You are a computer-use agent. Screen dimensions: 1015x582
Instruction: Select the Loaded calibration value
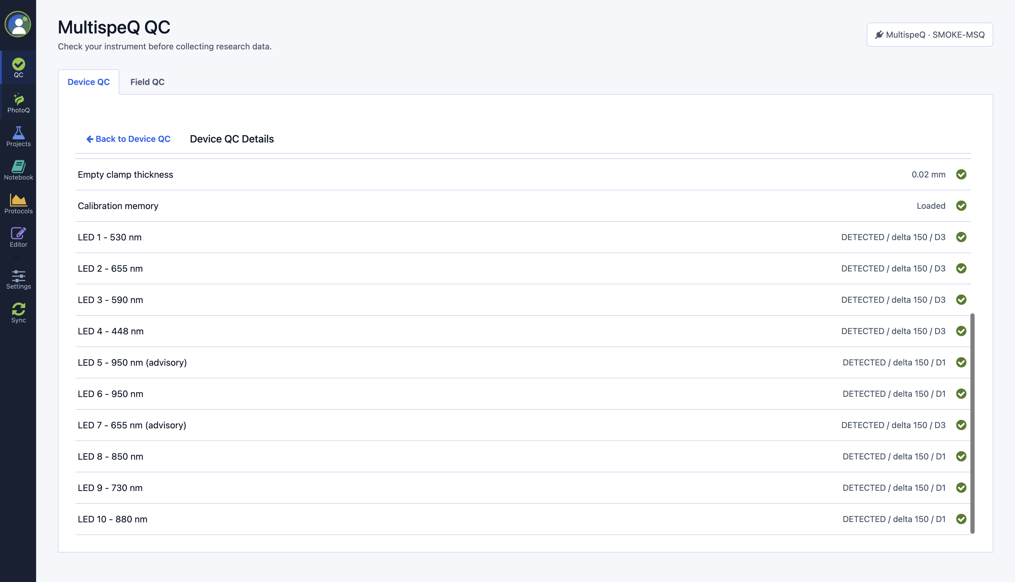931,206
